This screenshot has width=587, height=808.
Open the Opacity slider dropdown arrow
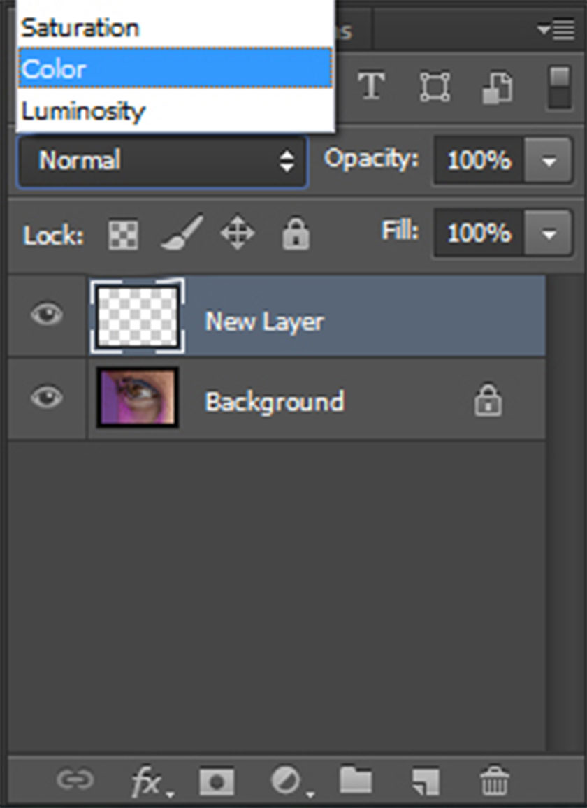(x=549, y=161)
